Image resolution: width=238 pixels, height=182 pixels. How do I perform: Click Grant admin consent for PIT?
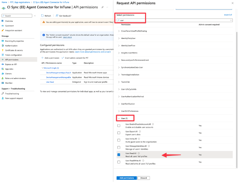tap(75, 58)
